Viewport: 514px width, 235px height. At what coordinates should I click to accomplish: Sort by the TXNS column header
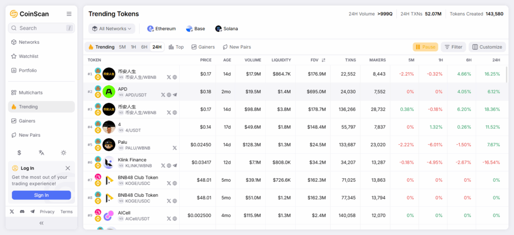click(350, 60)
